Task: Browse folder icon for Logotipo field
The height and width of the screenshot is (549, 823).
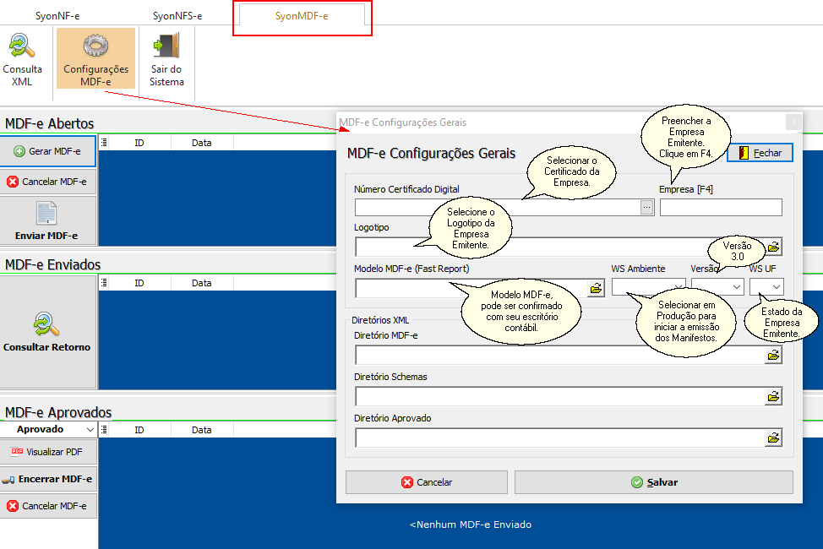Action: pos(773,247)
